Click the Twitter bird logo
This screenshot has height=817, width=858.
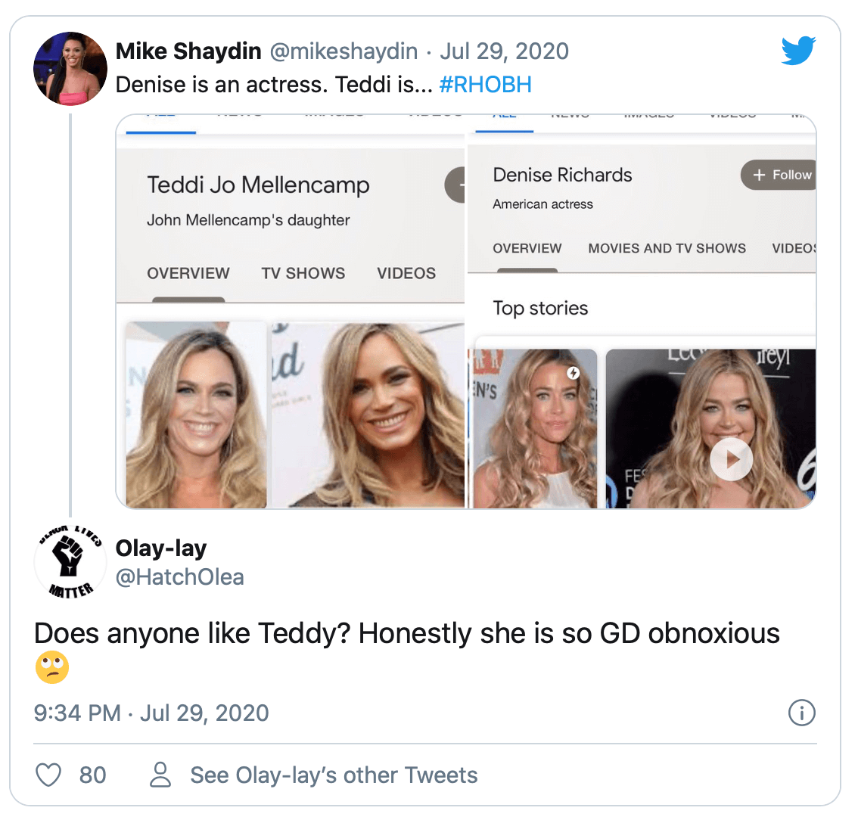coord(798,51)
